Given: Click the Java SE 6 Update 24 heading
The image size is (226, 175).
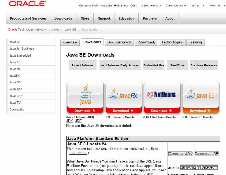Looking at the screenshot, I should [x=87, y=144].
